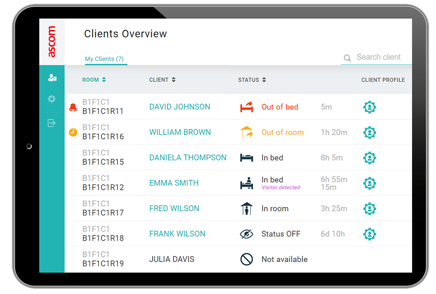Click the ascom logo
Viewport: 436px width, 294px height.
(x=52, y=42)
